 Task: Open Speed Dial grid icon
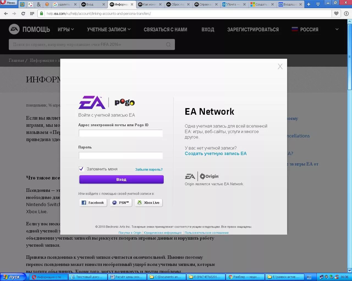[32, 13]
